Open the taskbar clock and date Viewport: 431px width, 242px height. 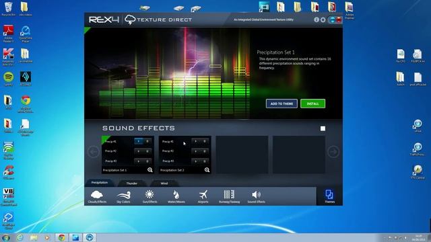click(x=419, y=237)
